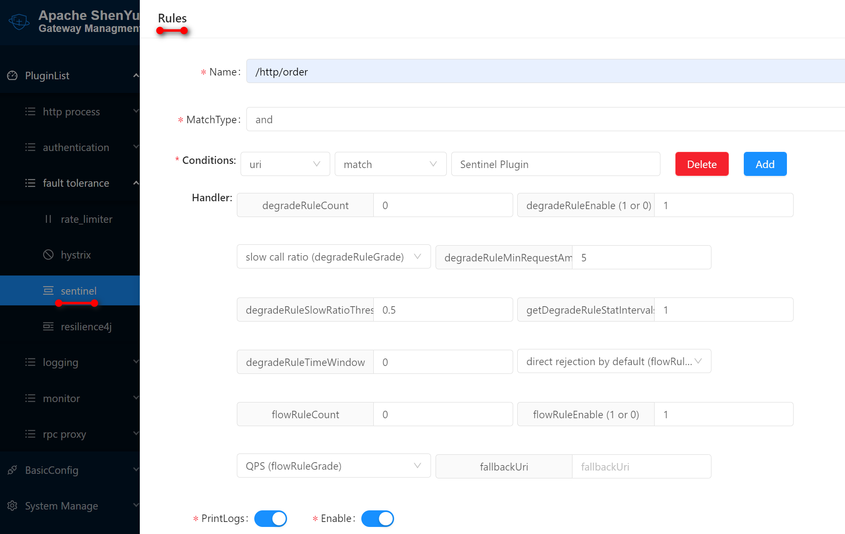The image size is (845, 534).
Task: Click the hystrix stop-circle icon
Action: [x=48, y=255]
